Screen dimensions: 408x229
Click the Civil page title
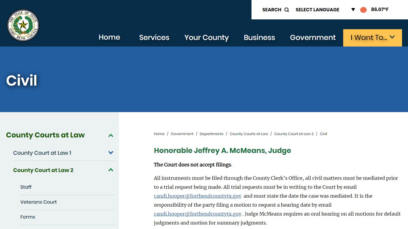(22, 81)
